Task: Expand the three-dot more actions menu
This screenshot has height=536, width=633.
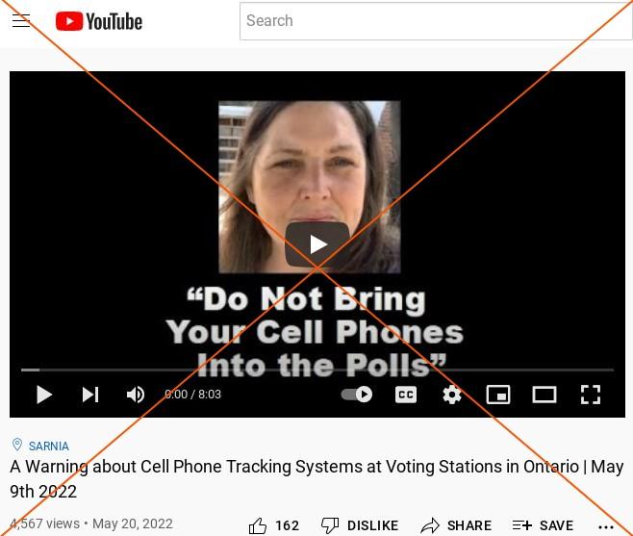Action: [606, 526]
